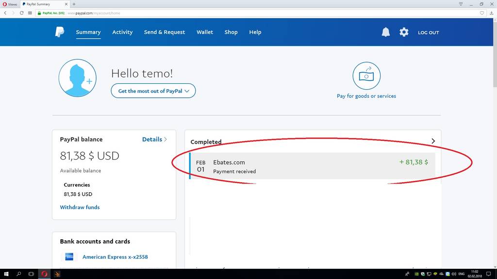Open Summary in the navigation bar
Viewport: 497px width, 279px height.
pos(88,32)
